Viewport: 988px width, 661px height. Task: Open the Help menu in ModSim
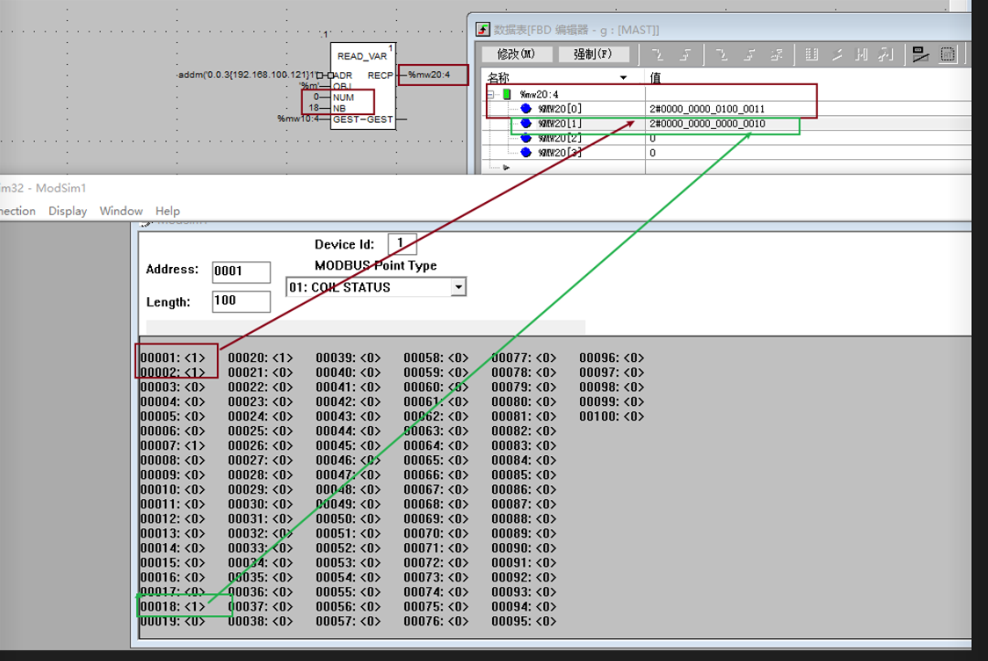167,210
